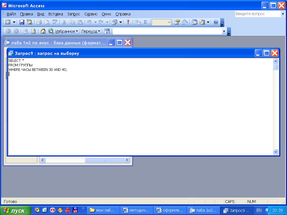Click the Access Help question icon
287x215 pixels.
[x=216, y=22]
